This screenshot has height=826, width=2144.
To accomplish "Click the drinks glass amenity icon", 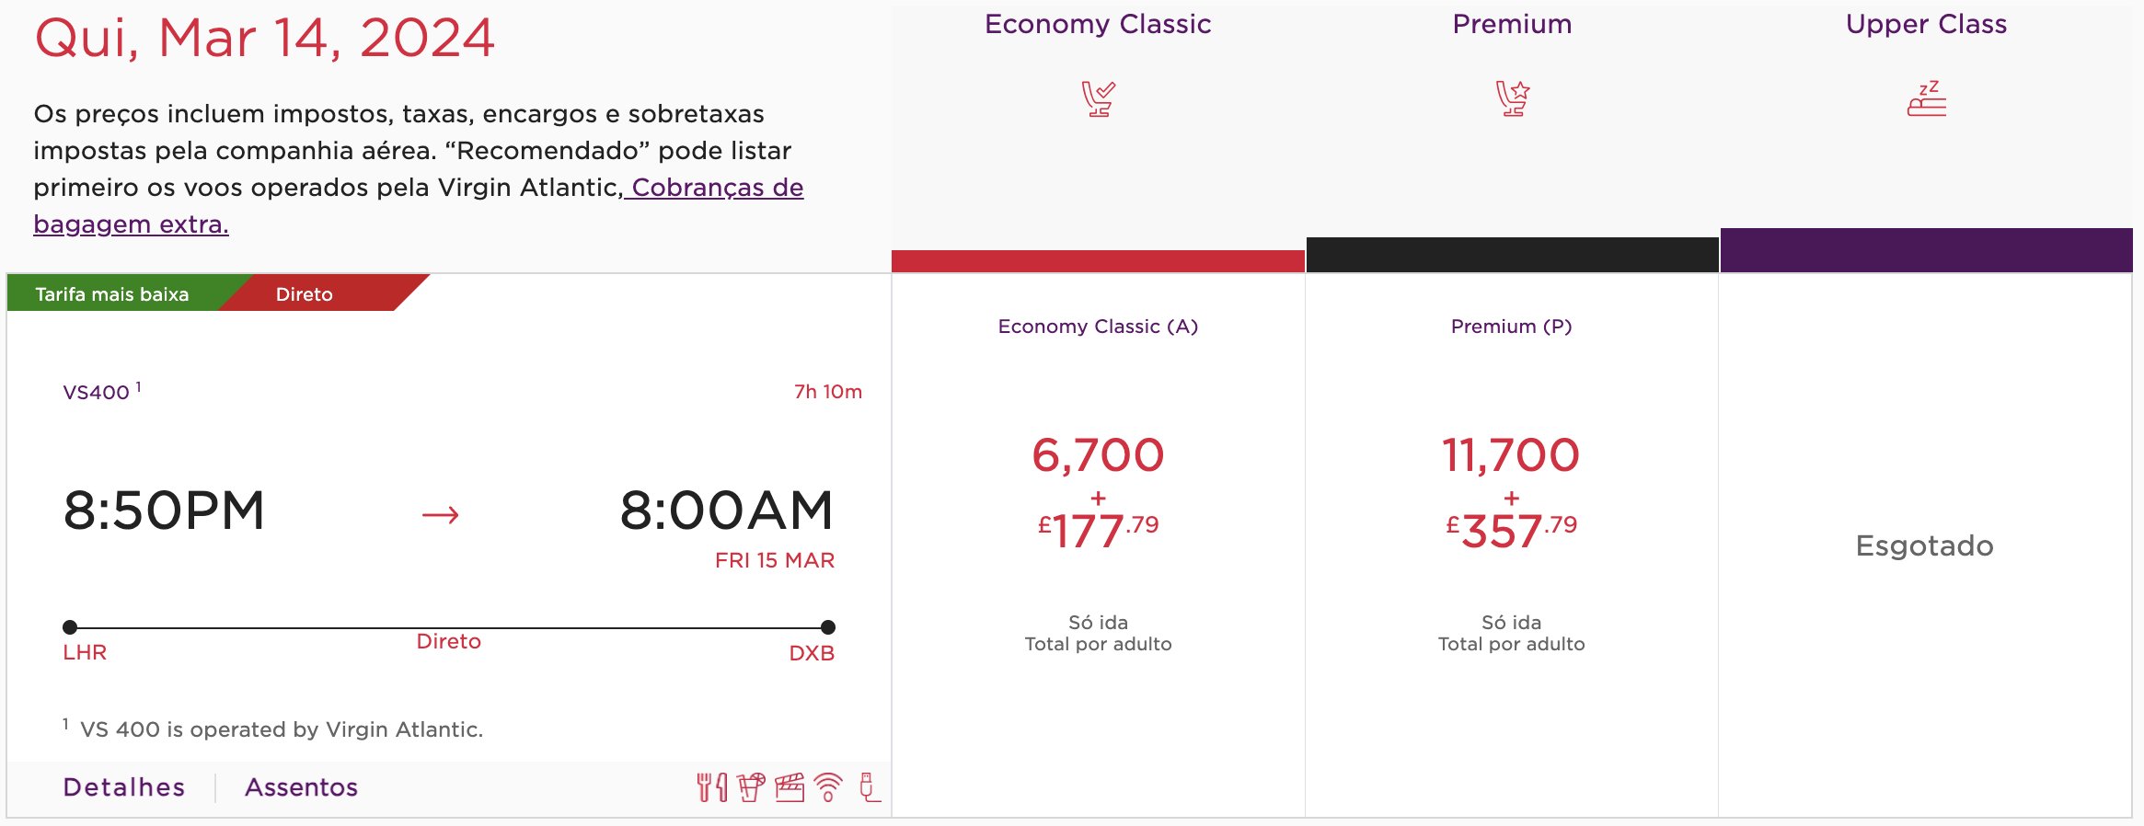I will 751,787.
